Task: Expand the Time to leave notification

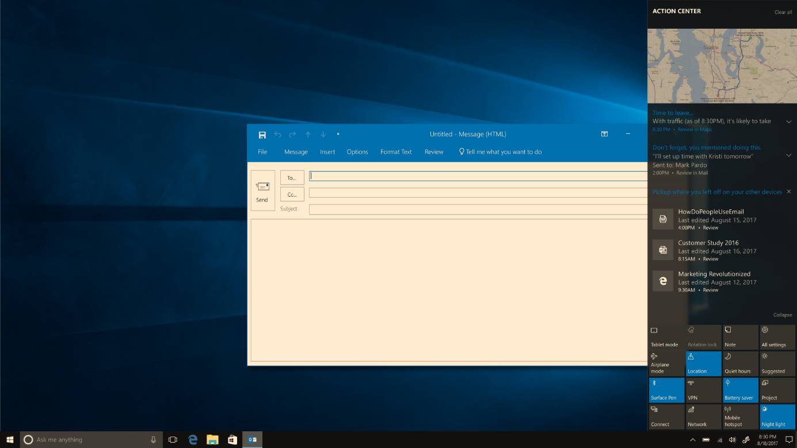Action: pyautogui.click(x=789, y=121)
